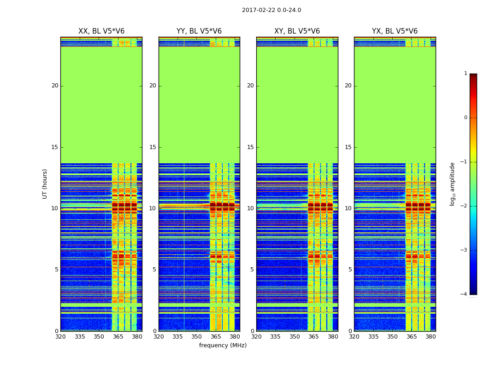Select the "frequency (MHz)" x-axis label
Image resolution: width=484 pixels, height=368 pixels.
click(223, 345)
